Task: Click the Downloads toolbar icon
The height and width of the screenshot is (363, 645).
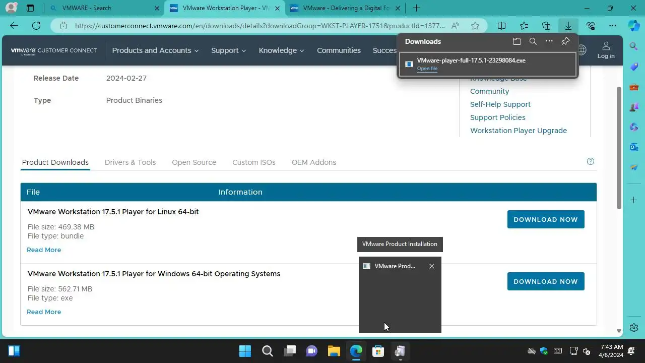Action: point(568,26)
